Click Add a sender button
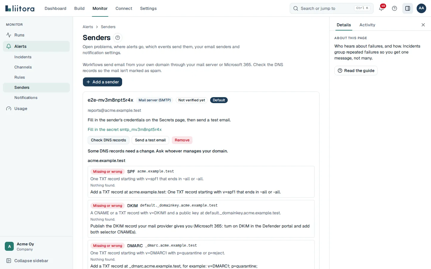The height and width of the screenshot is (269, 431). pyautogui.click(x=102, y=82)
